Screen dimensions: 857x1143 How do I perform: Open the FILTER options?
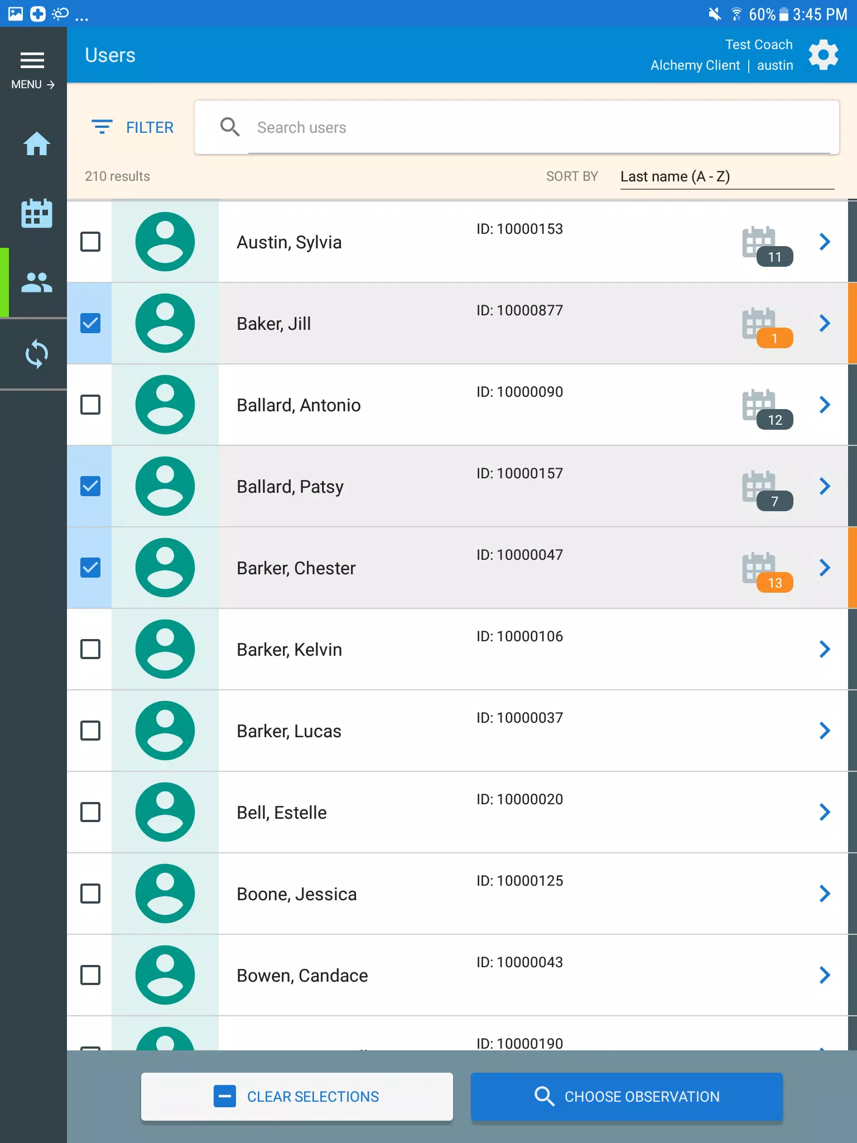[133, 127]
